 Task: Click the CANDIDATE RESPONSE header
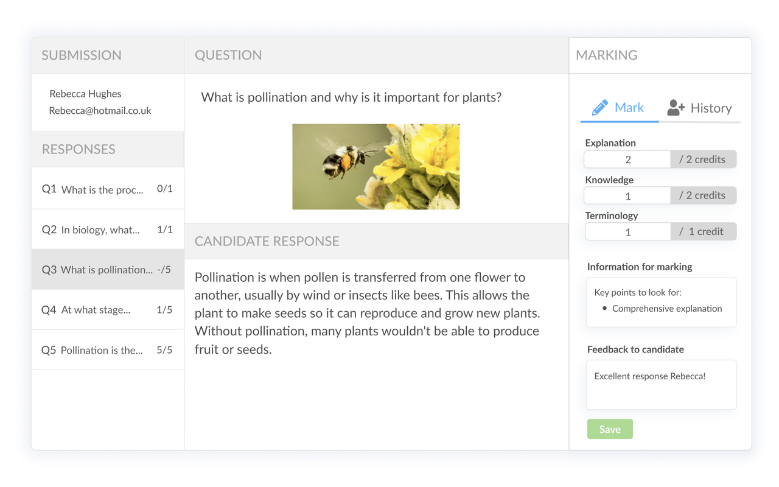click(267, 241)
